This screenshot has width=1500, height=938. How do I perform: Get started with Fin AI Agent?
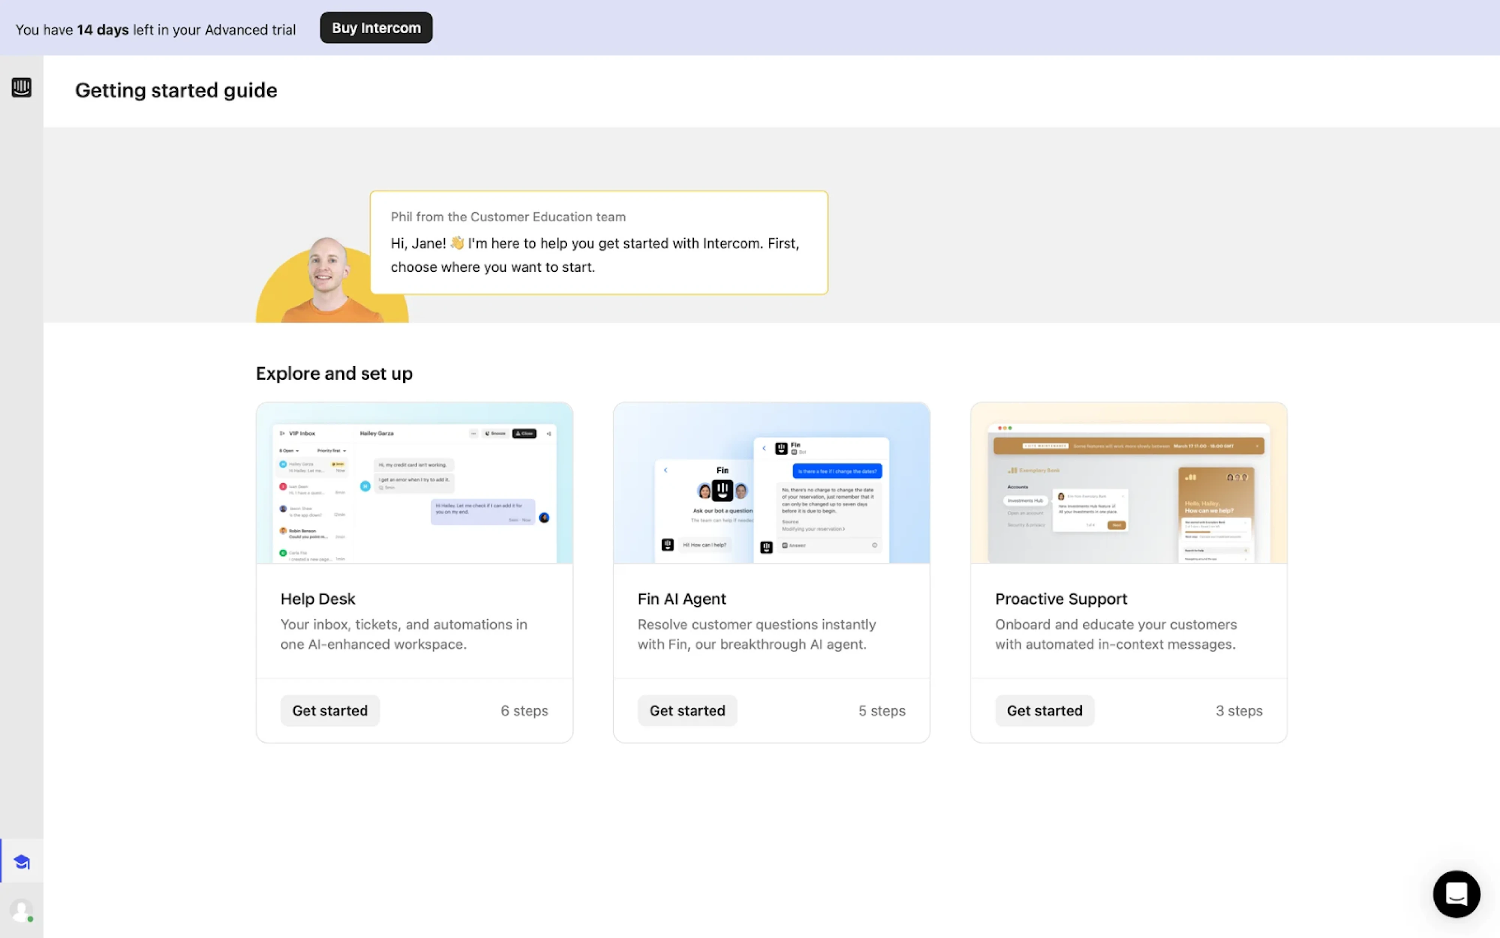coord(686,710)
